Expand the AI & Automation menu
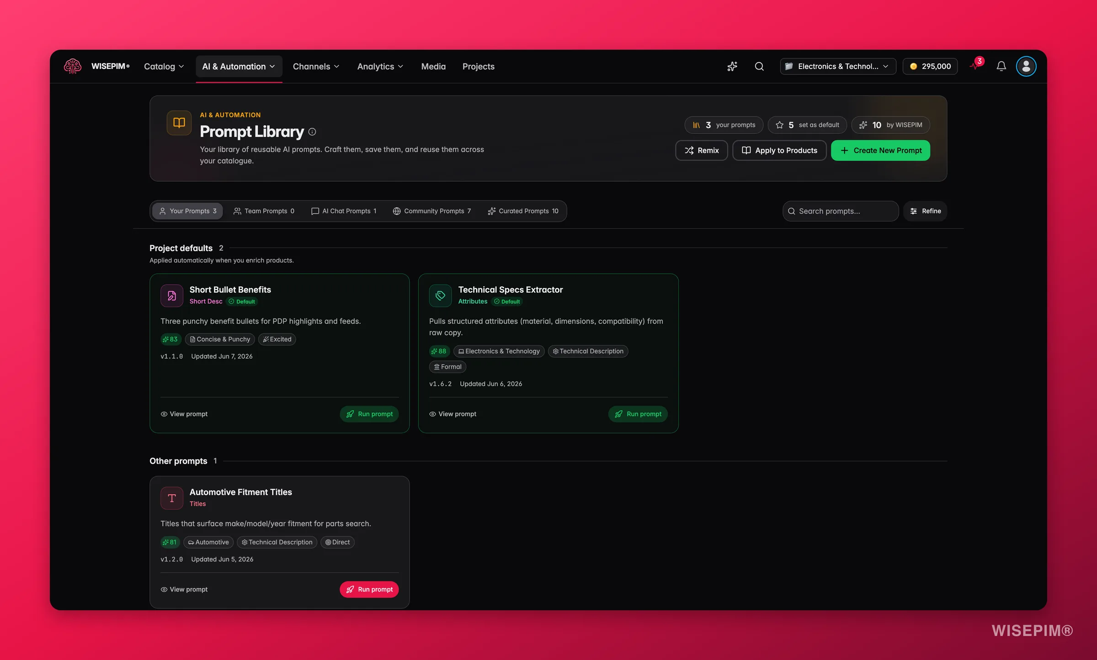 pos(239,66)
